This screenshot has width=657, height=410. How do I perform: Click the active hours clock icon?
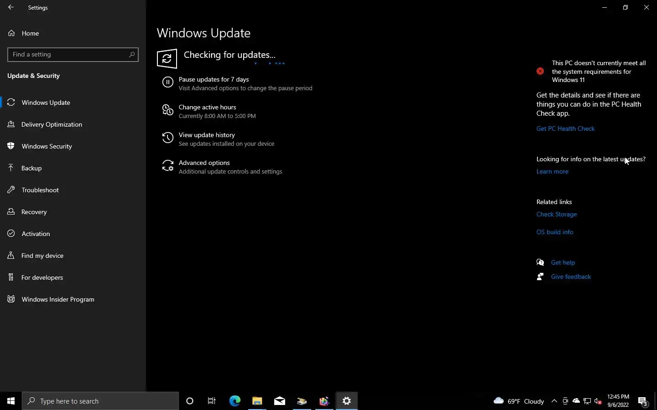pos(168,110)
